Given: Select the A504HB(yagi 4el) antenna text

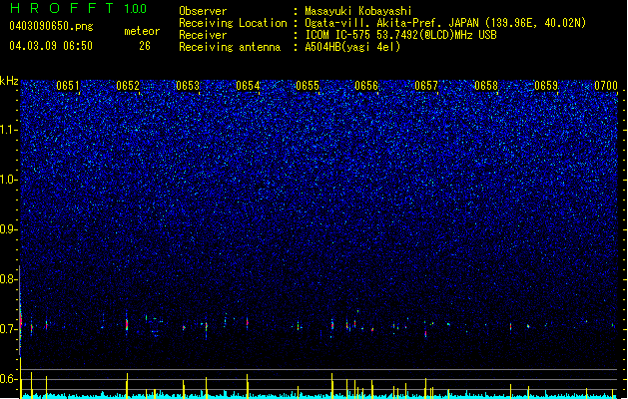Looking at the screenshot, I should coord(352,47).
